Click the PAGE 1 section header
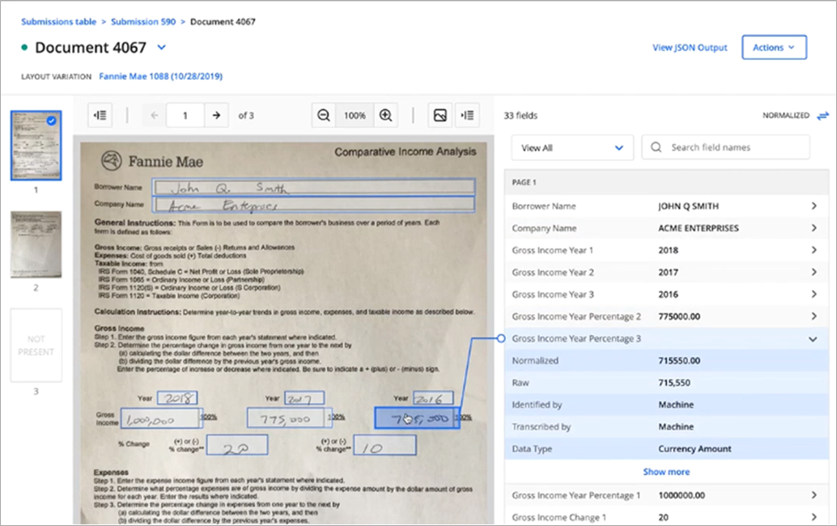Image resolution: width=837 pixels, height=526 pixels. pos(667,182)
